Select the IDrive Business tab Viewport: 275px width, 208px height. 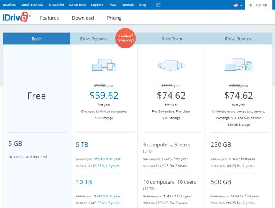239,39
